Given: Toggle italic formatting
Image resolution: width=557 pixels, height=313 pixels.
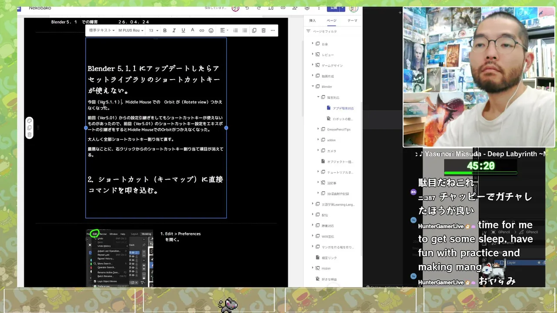Looking at the screenshot, I should point(174,30).
